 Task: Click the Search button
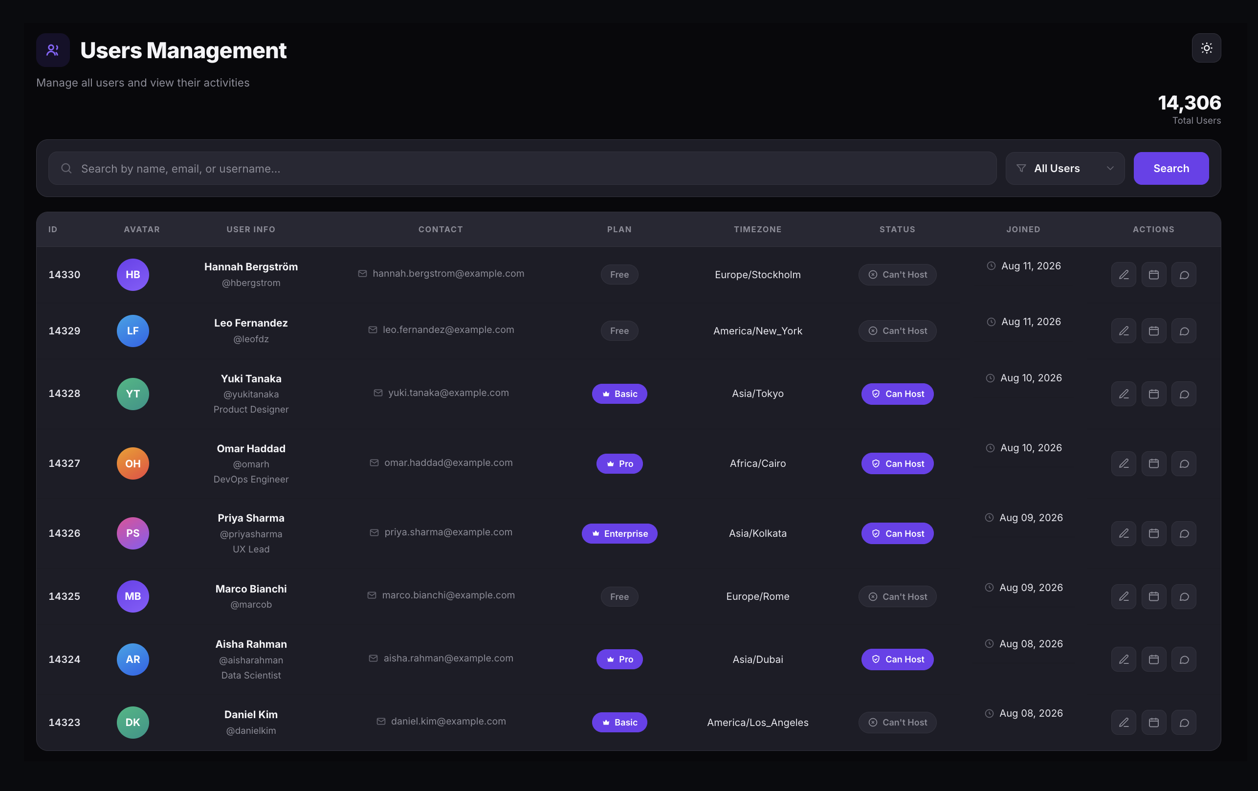pos(1171,168)
